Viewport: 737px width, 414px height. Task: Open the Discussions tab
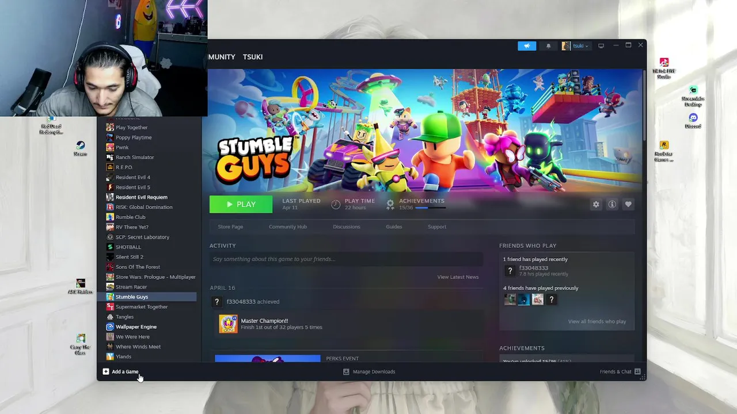click(x=347, y=227)
